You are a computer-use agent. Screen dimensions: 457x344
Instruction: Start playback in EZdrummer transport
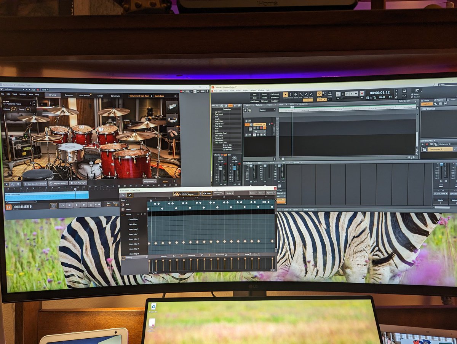point(77,205)
